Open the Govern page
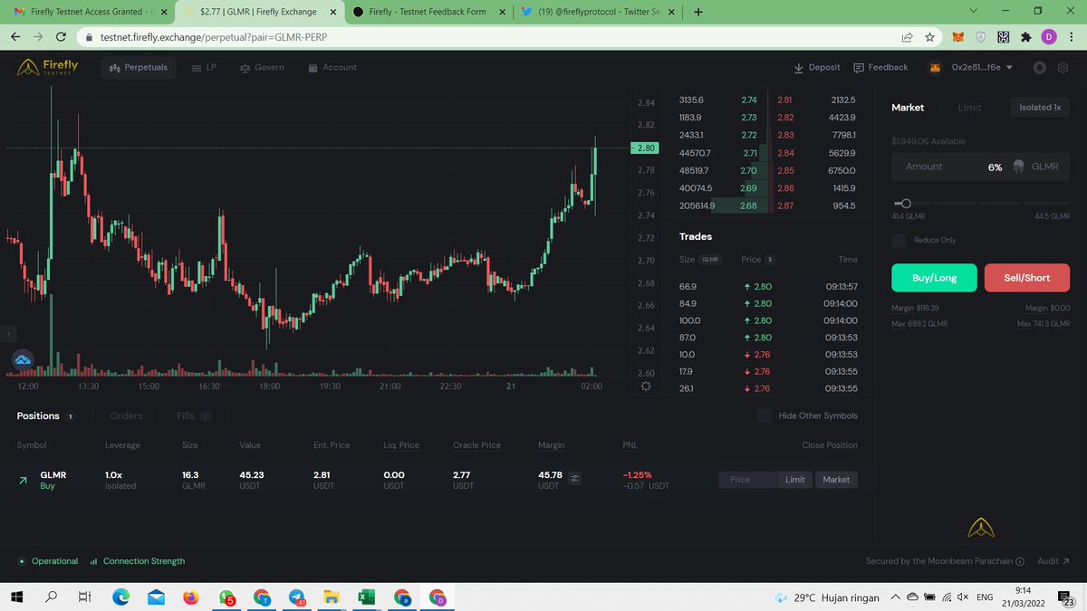The height and width of the screenshot is (611, 1087). (x=262, y=67)
